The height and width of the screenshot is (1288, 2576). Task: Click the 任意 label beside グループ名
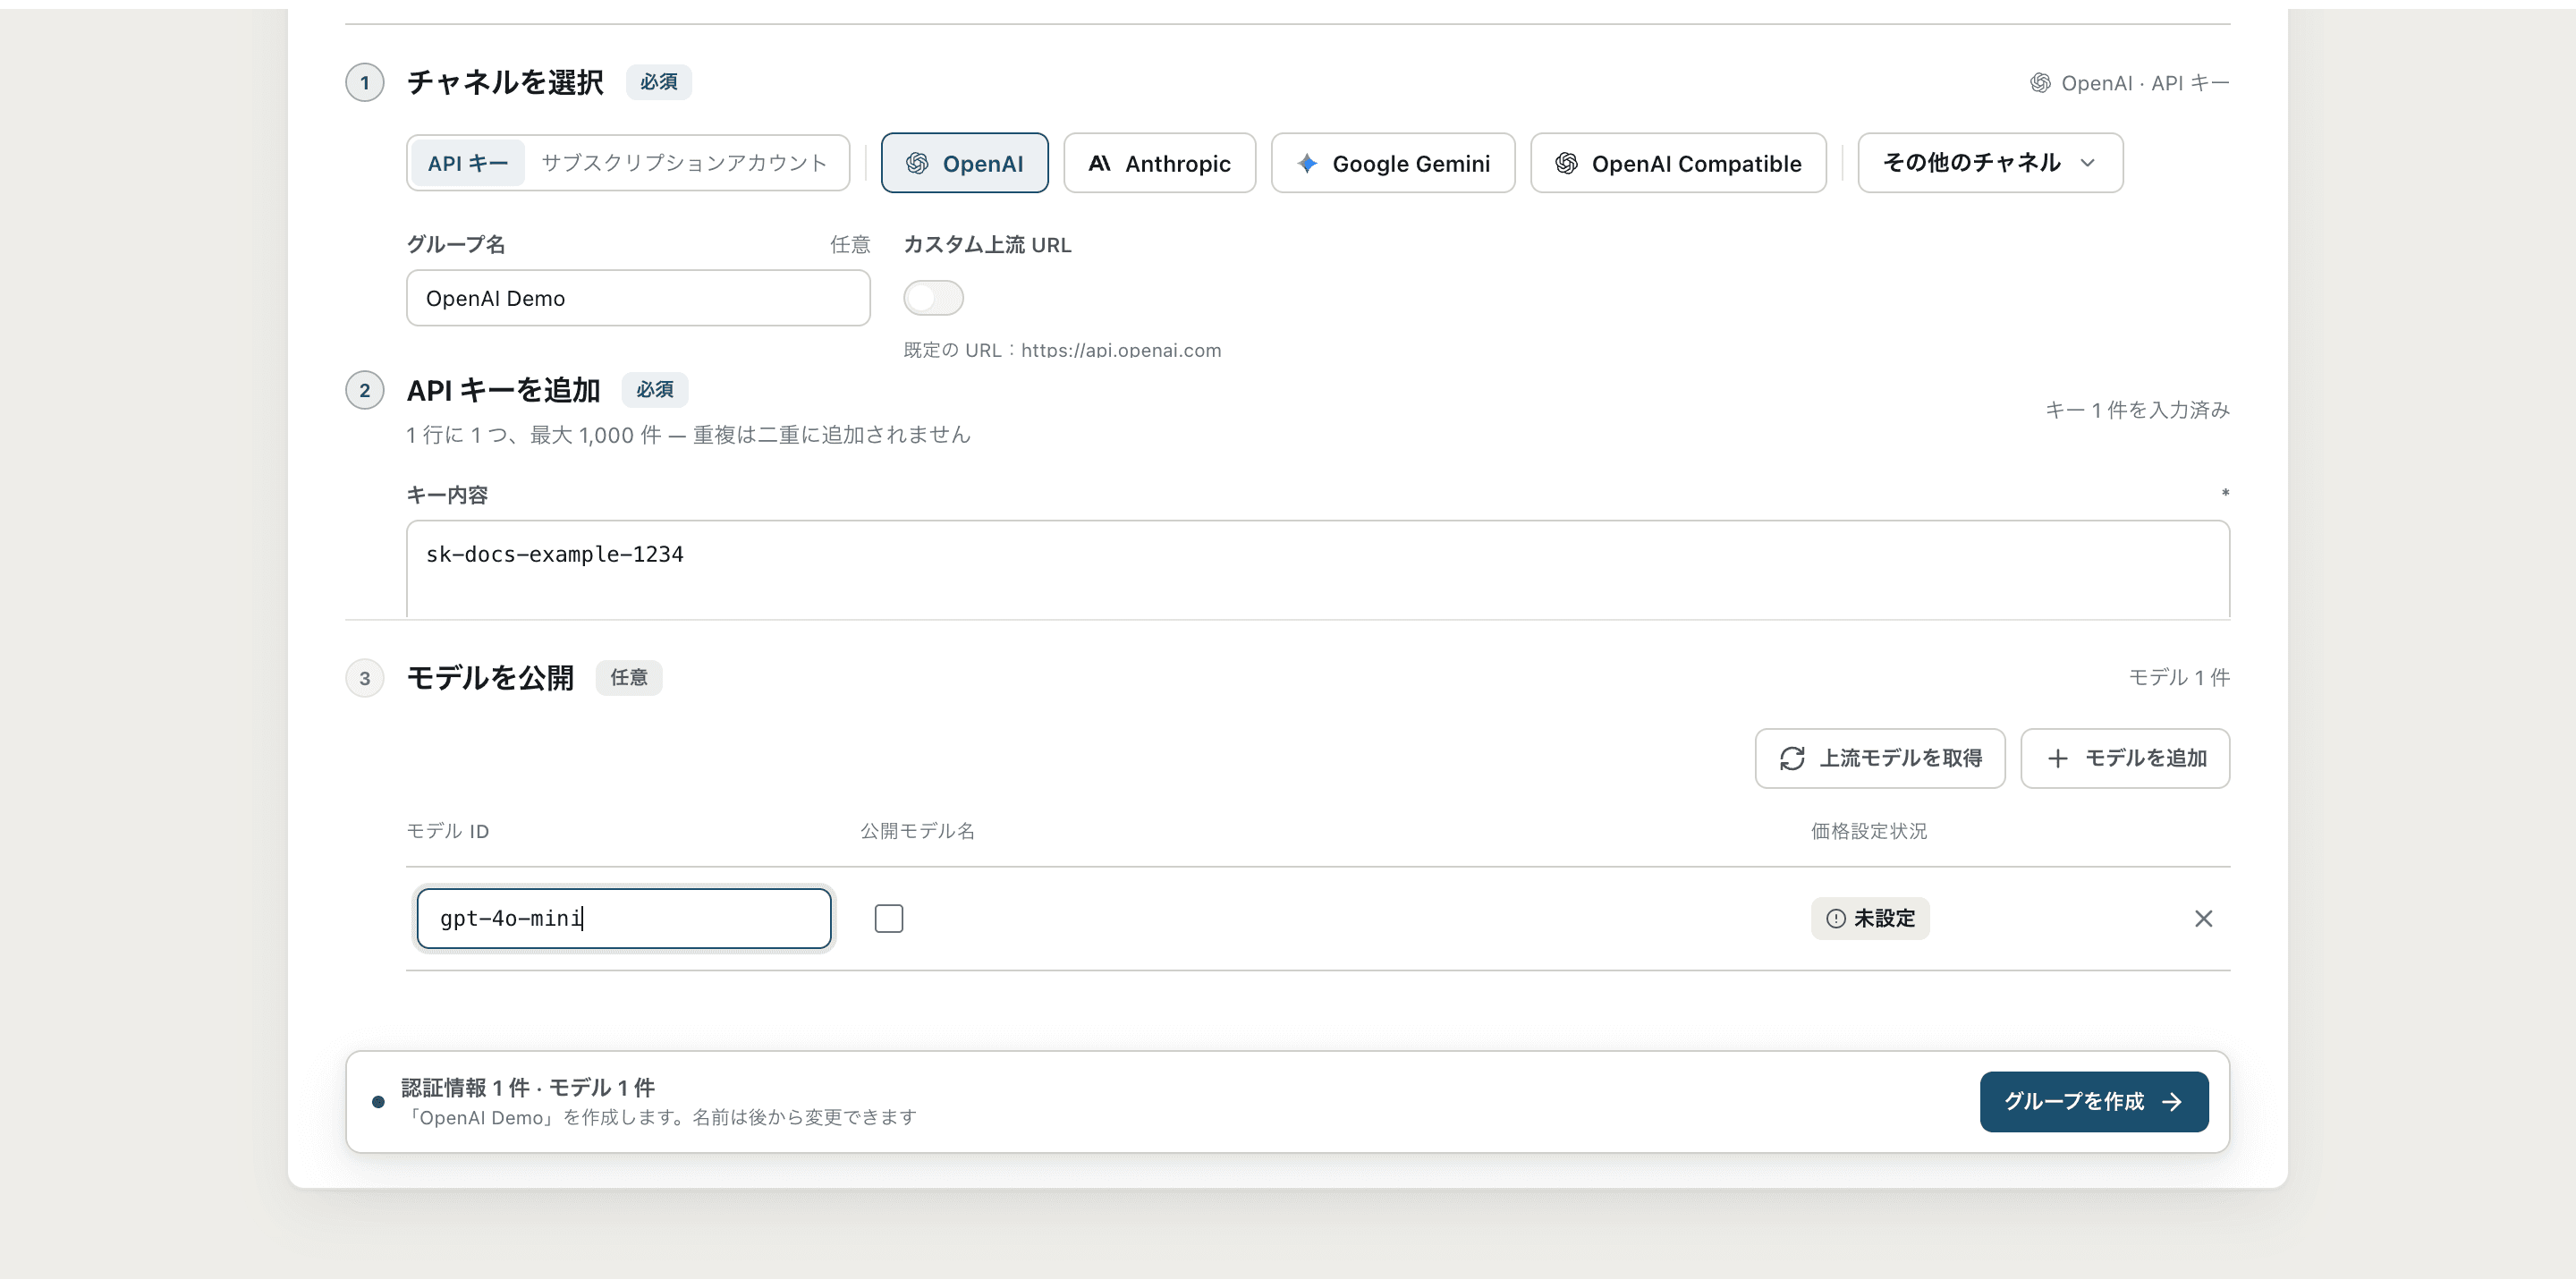(x=850, y=245)
